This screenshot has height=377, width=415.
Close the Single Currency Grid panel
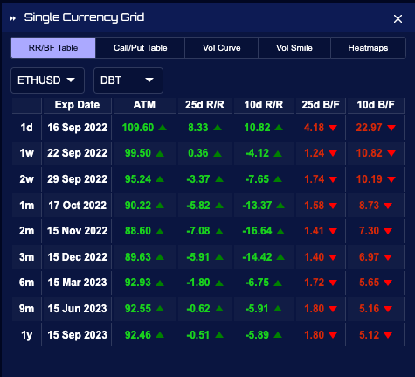[x=398, y=19]
